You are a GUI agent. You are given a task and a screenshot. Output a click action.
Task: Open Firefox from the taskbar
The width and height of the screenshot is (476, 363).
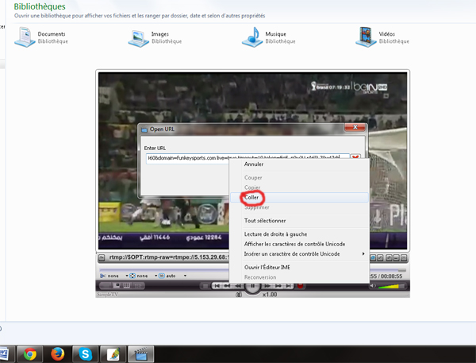click(x=58, y=354)
